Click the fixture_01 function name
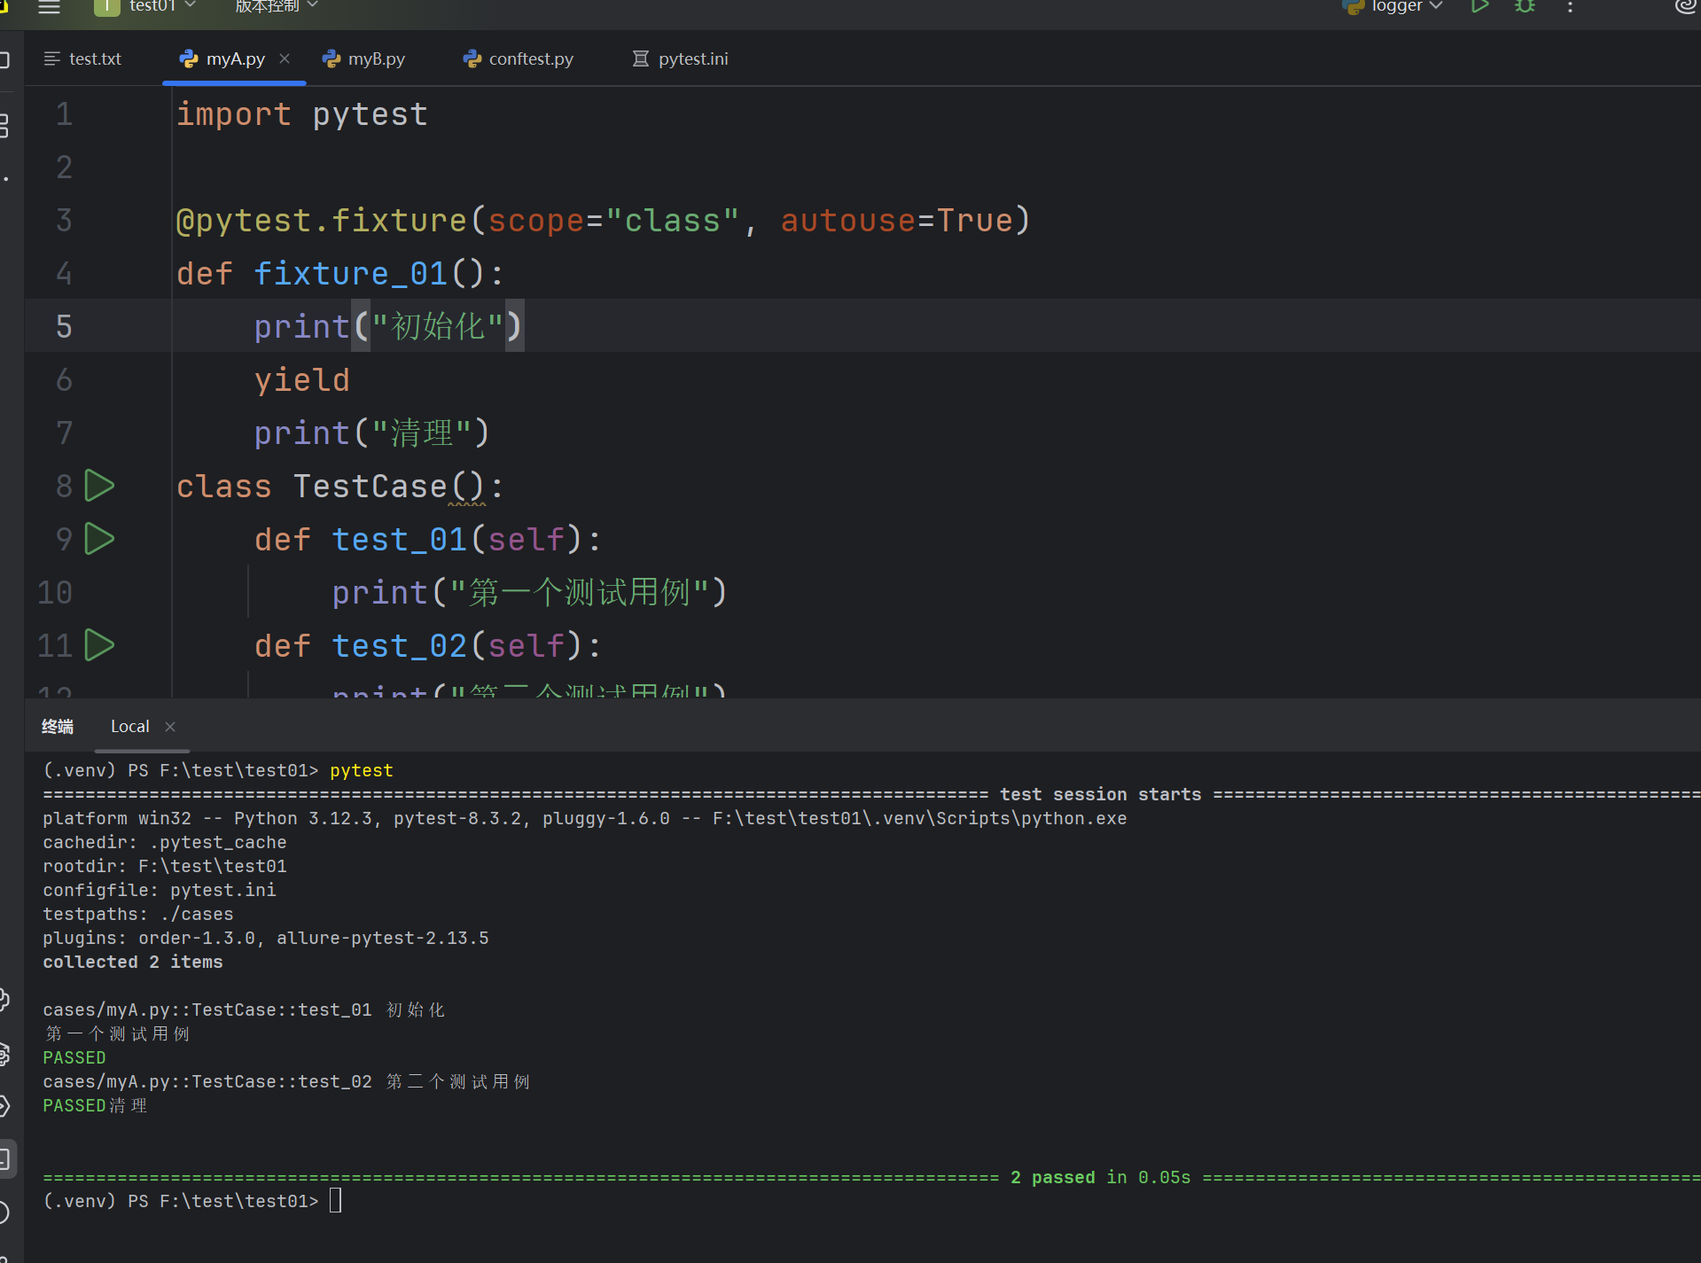Screen dimensions: 1701x1263 point(351,274)
